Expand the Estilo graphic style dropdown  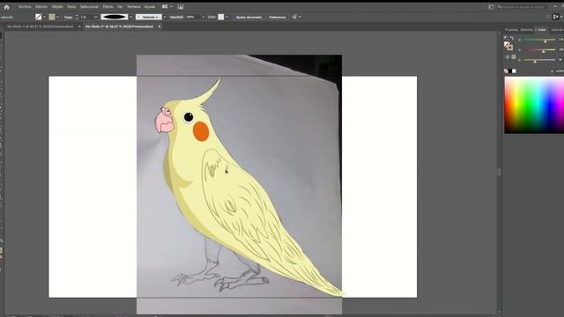(x=227, y=17)
